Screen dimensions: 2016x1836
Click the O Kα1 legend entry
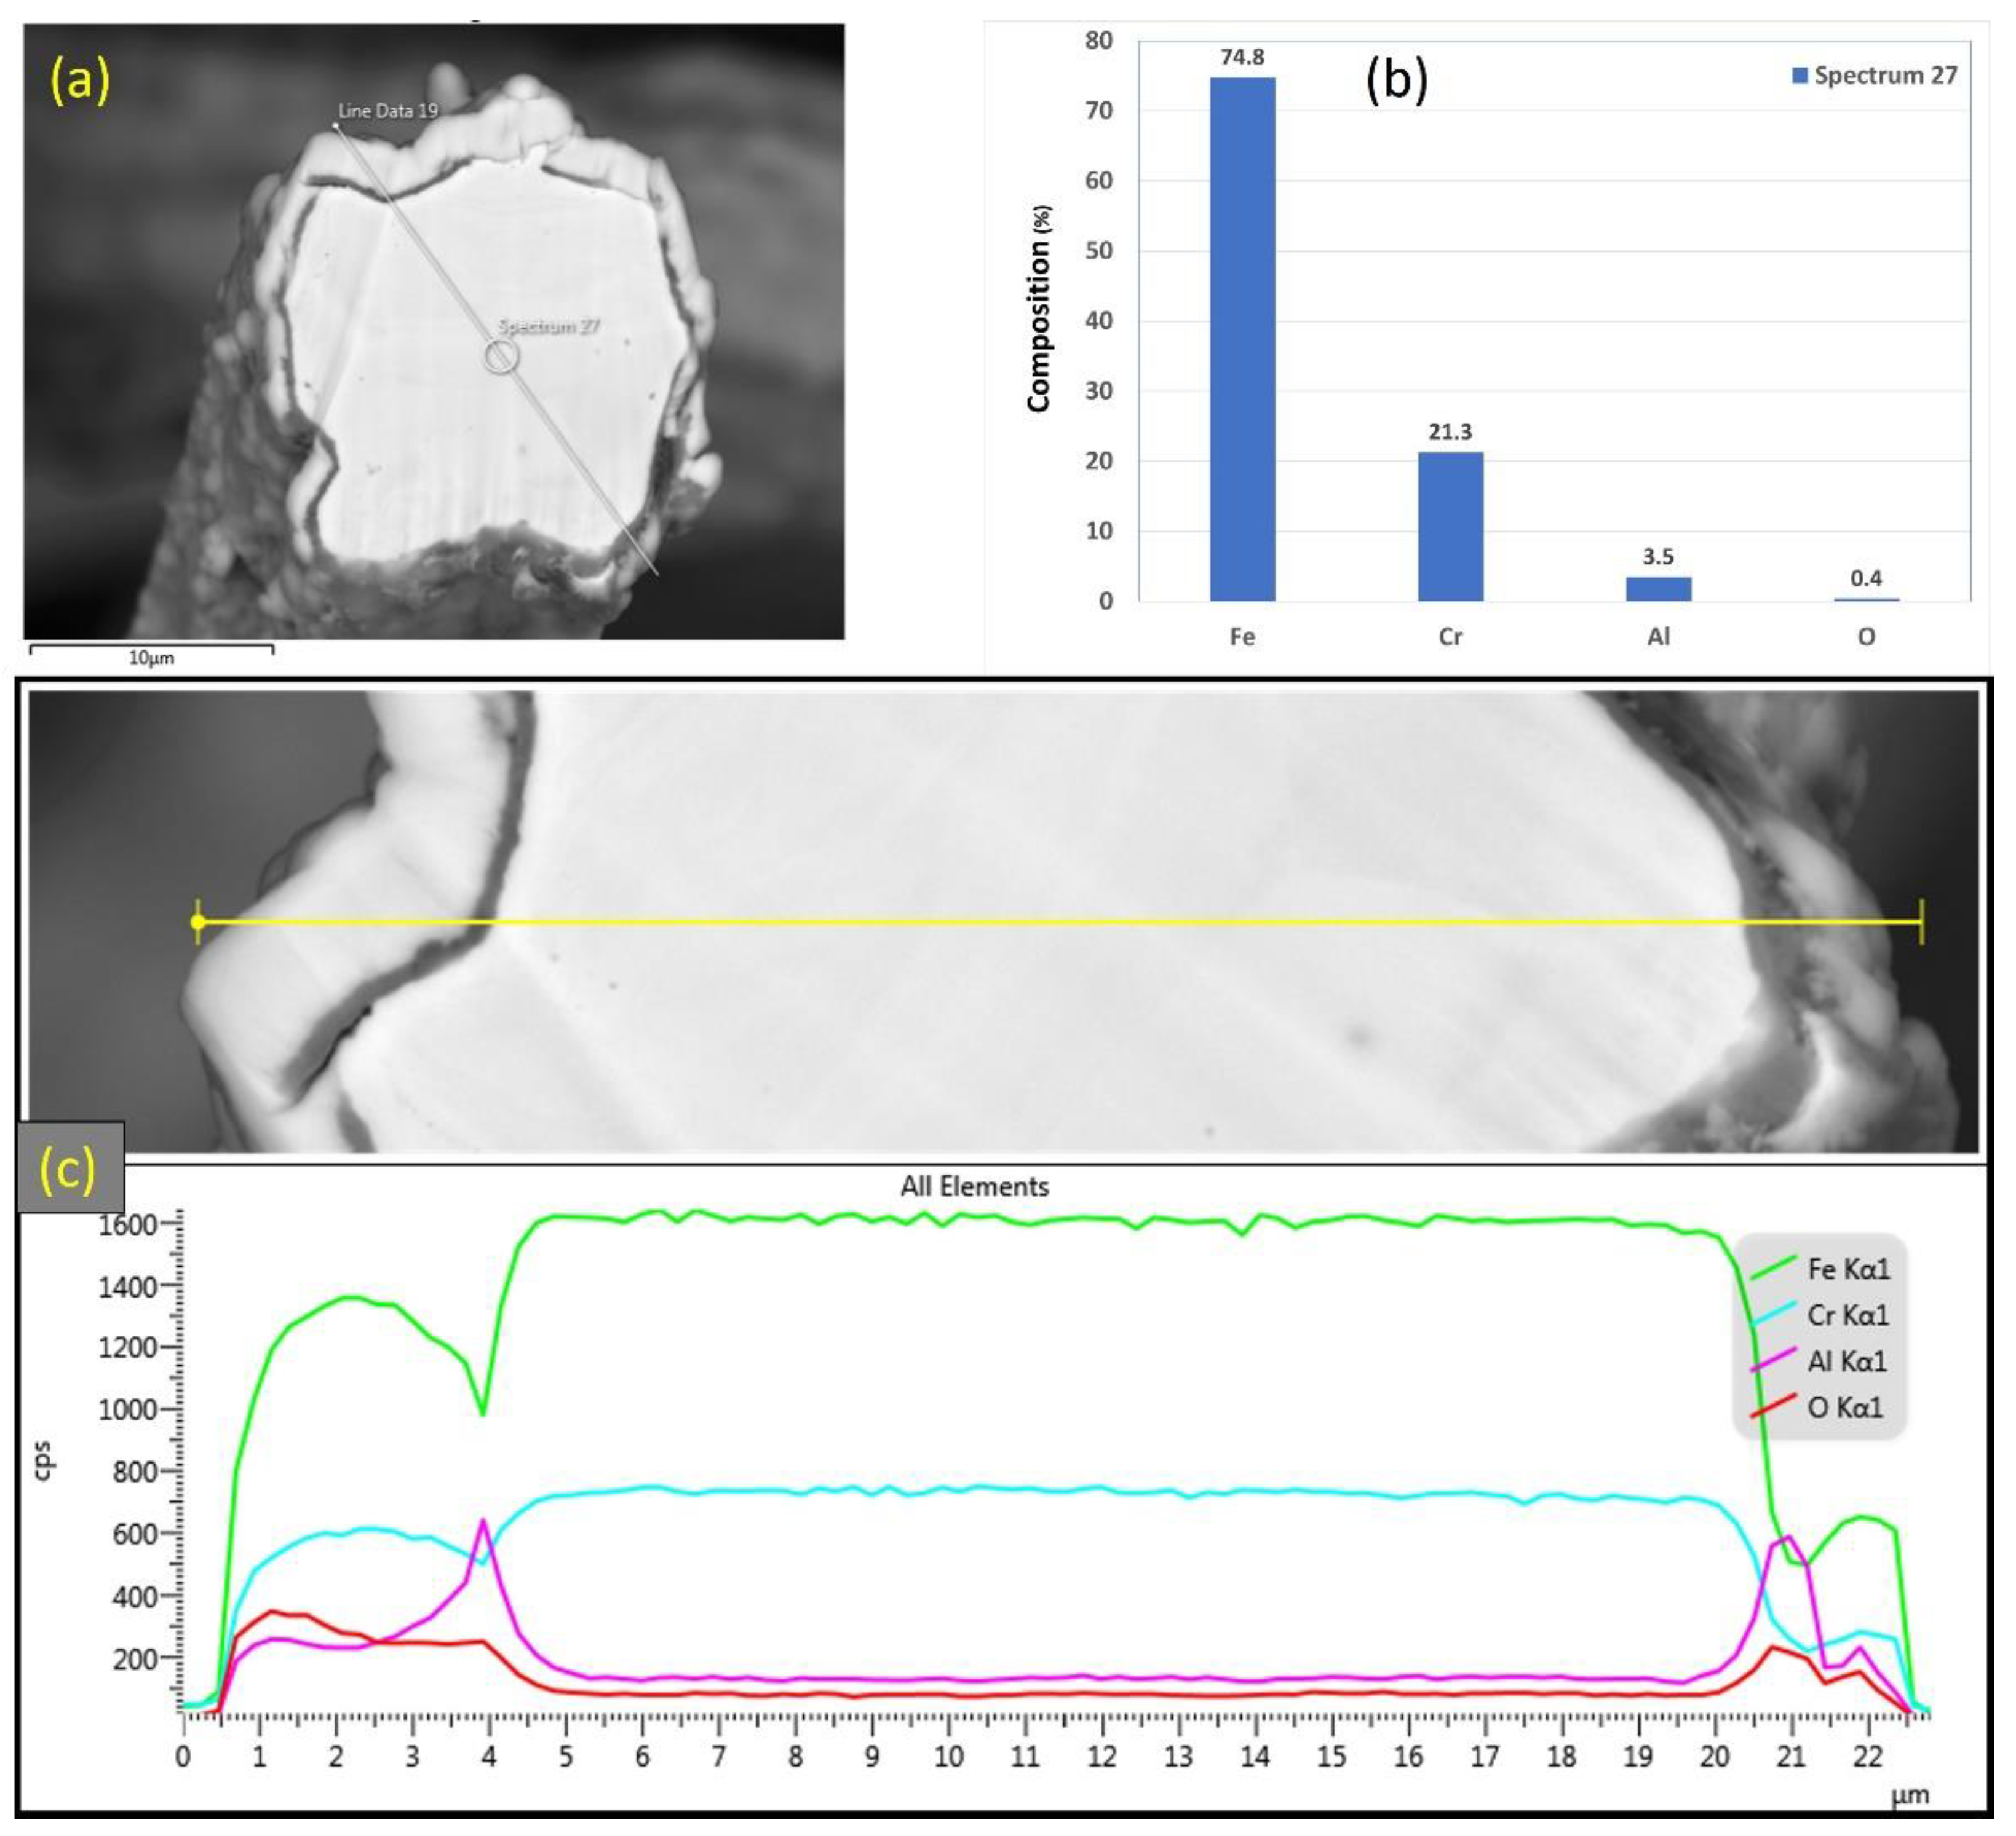(1844, 1407)
